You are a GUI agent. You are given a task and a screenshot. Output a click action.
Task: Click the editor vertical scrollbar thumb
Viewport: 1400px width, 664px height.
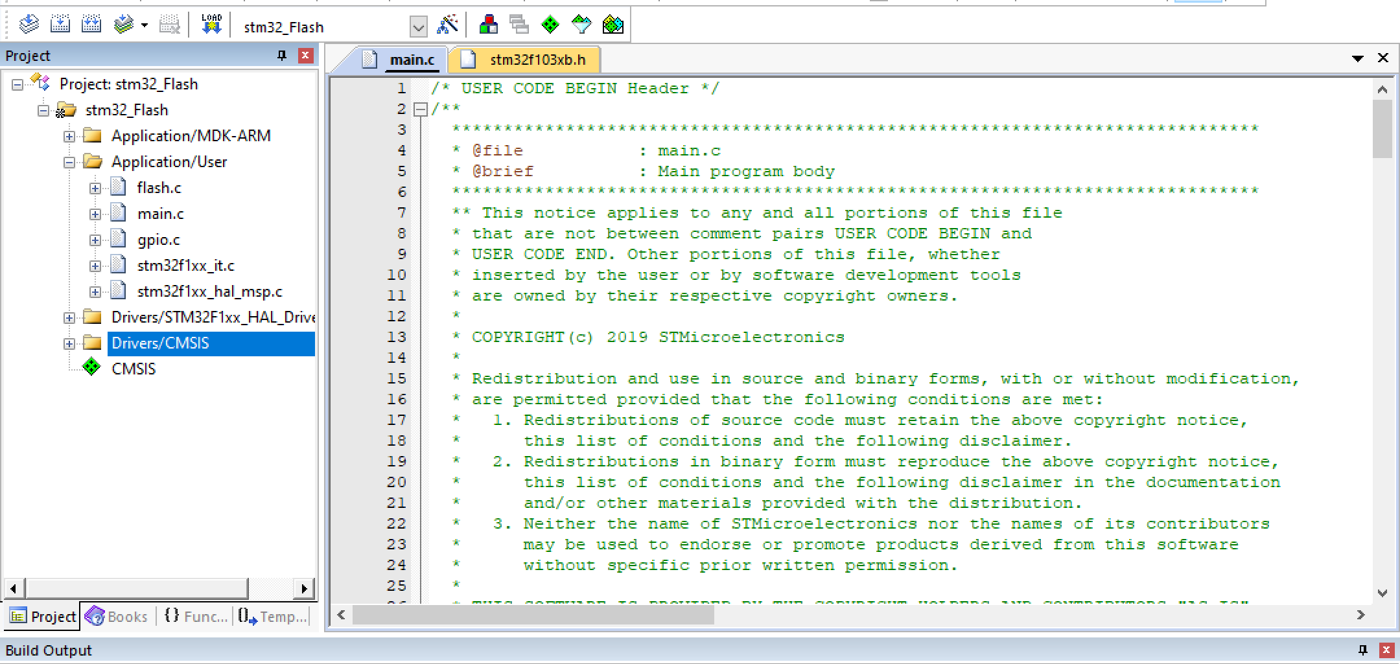click(1382, 128)
